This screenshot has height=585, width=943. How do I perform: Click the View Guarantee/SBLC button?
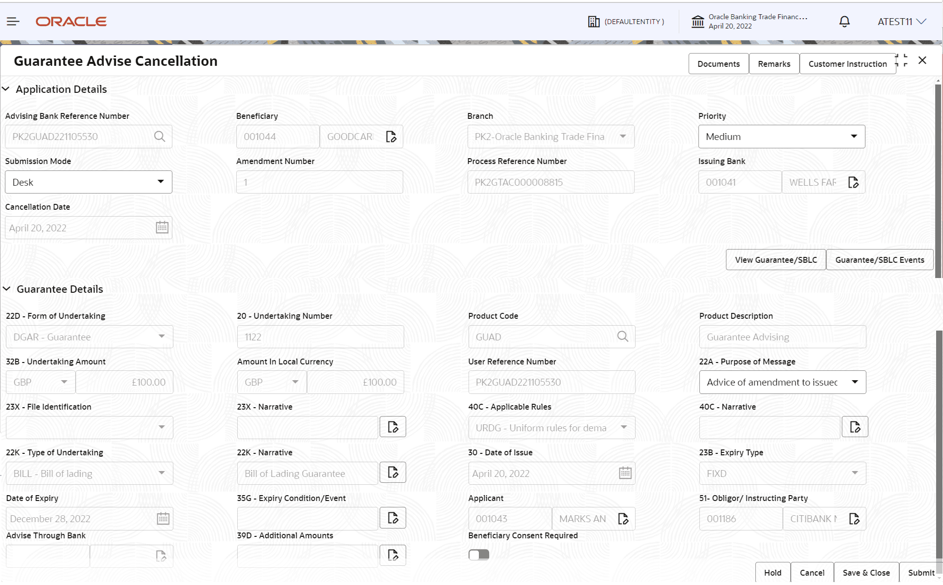(x=775, y=259)
